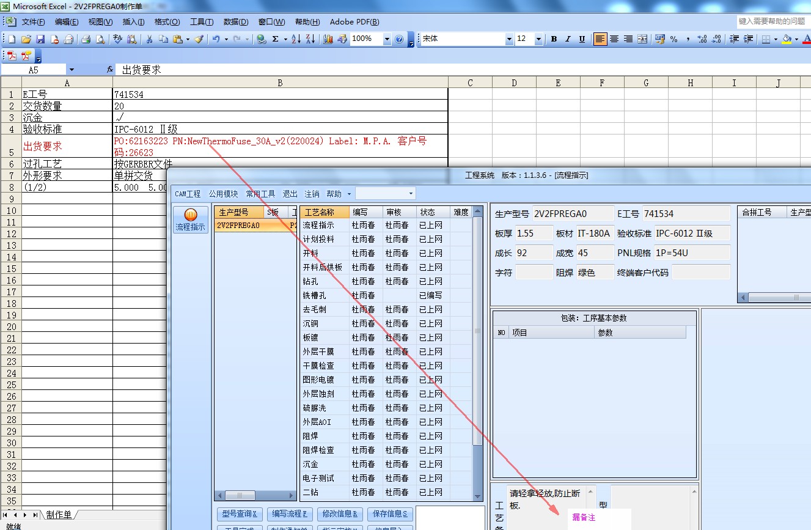This screenshot has width=811, height=530.
Task: Expand the Undo history dropdown arrow
Action: (x=227, y=39)
